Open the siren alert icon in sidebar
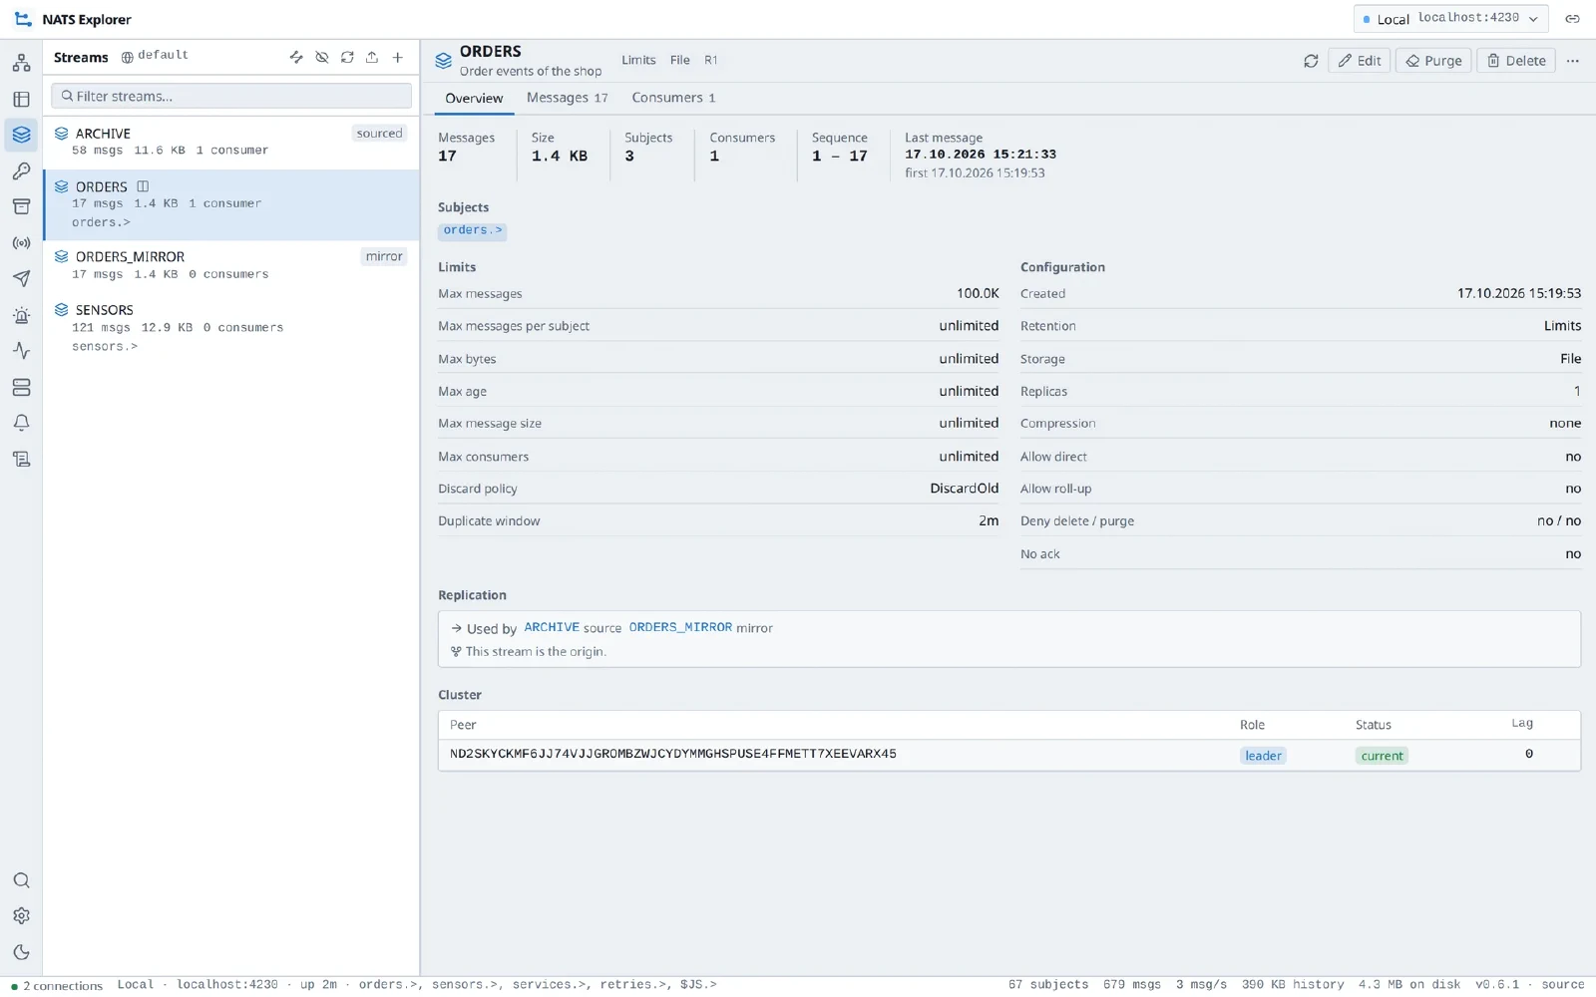The width and height of the screenshot is (1596, 997). pos(21,315)
